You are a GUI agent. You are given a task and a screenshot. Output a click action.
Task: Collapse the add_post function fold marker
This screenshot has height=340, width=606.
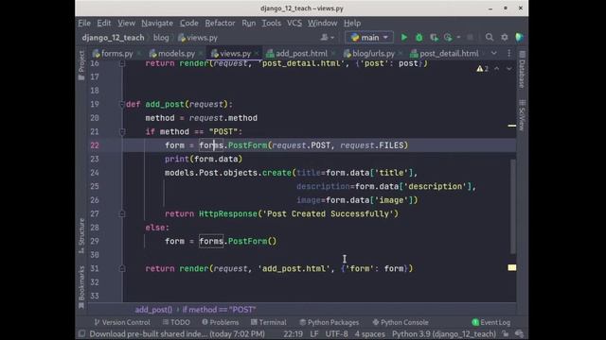[x=122, y=104]
